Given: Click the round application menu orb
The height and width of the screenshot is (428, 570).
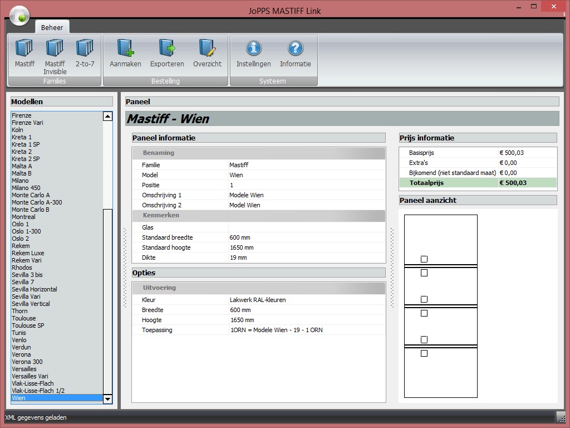Looking at the screenshot, I should pyautogui.click(x=19, y=16).
